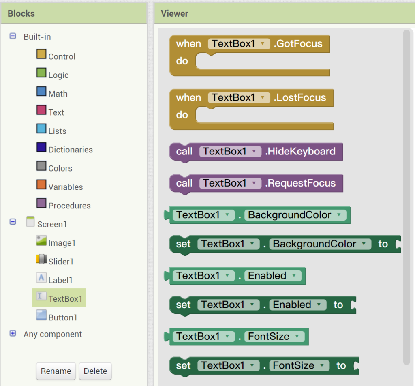Choose the Text blocks category
The image size is (415, 386).
[x=56, y=112]
